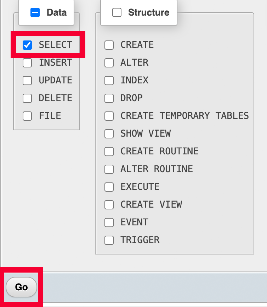Tick the CREATE ROUTINE checkbox
The height and width of the screenshot is (307, 267).
click(x=109, y=152)
